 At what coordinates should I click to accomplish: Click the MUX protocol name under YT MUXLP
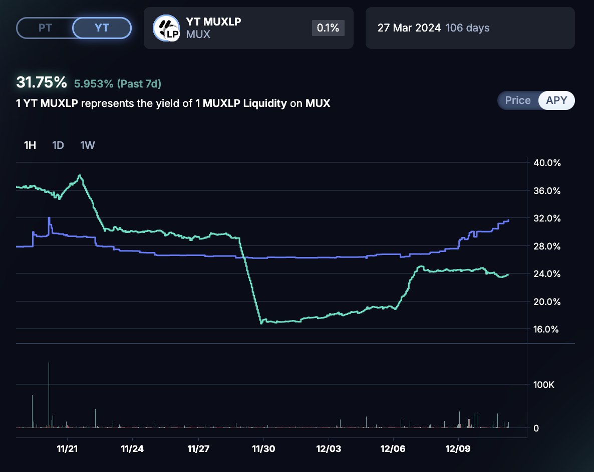point(198,34)
